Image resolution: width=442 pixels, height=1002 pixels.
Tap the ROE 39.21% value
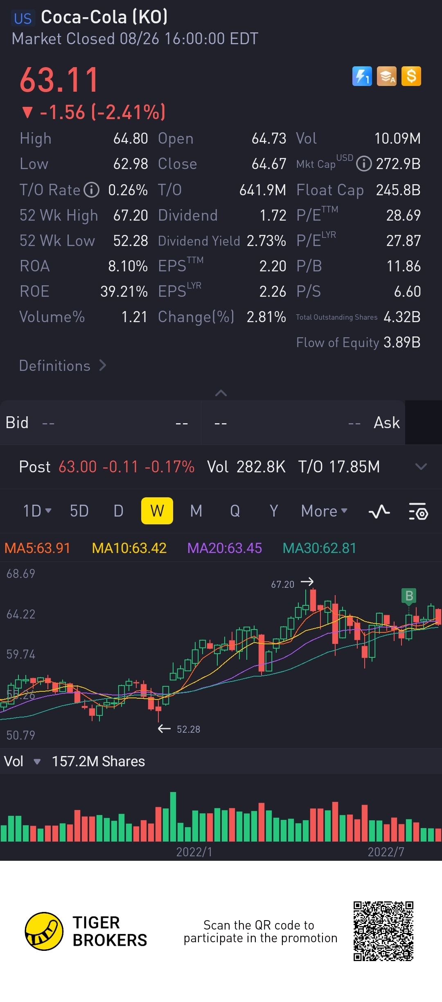click(124, 291)
